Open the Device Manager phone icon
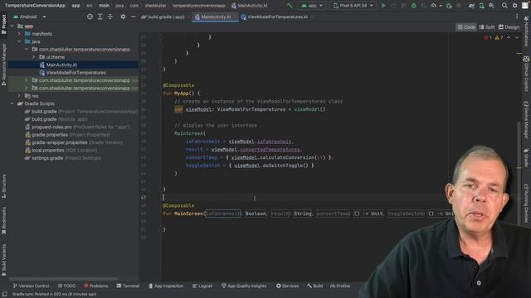Screen dimensions: 531x298 click(481, 6)
